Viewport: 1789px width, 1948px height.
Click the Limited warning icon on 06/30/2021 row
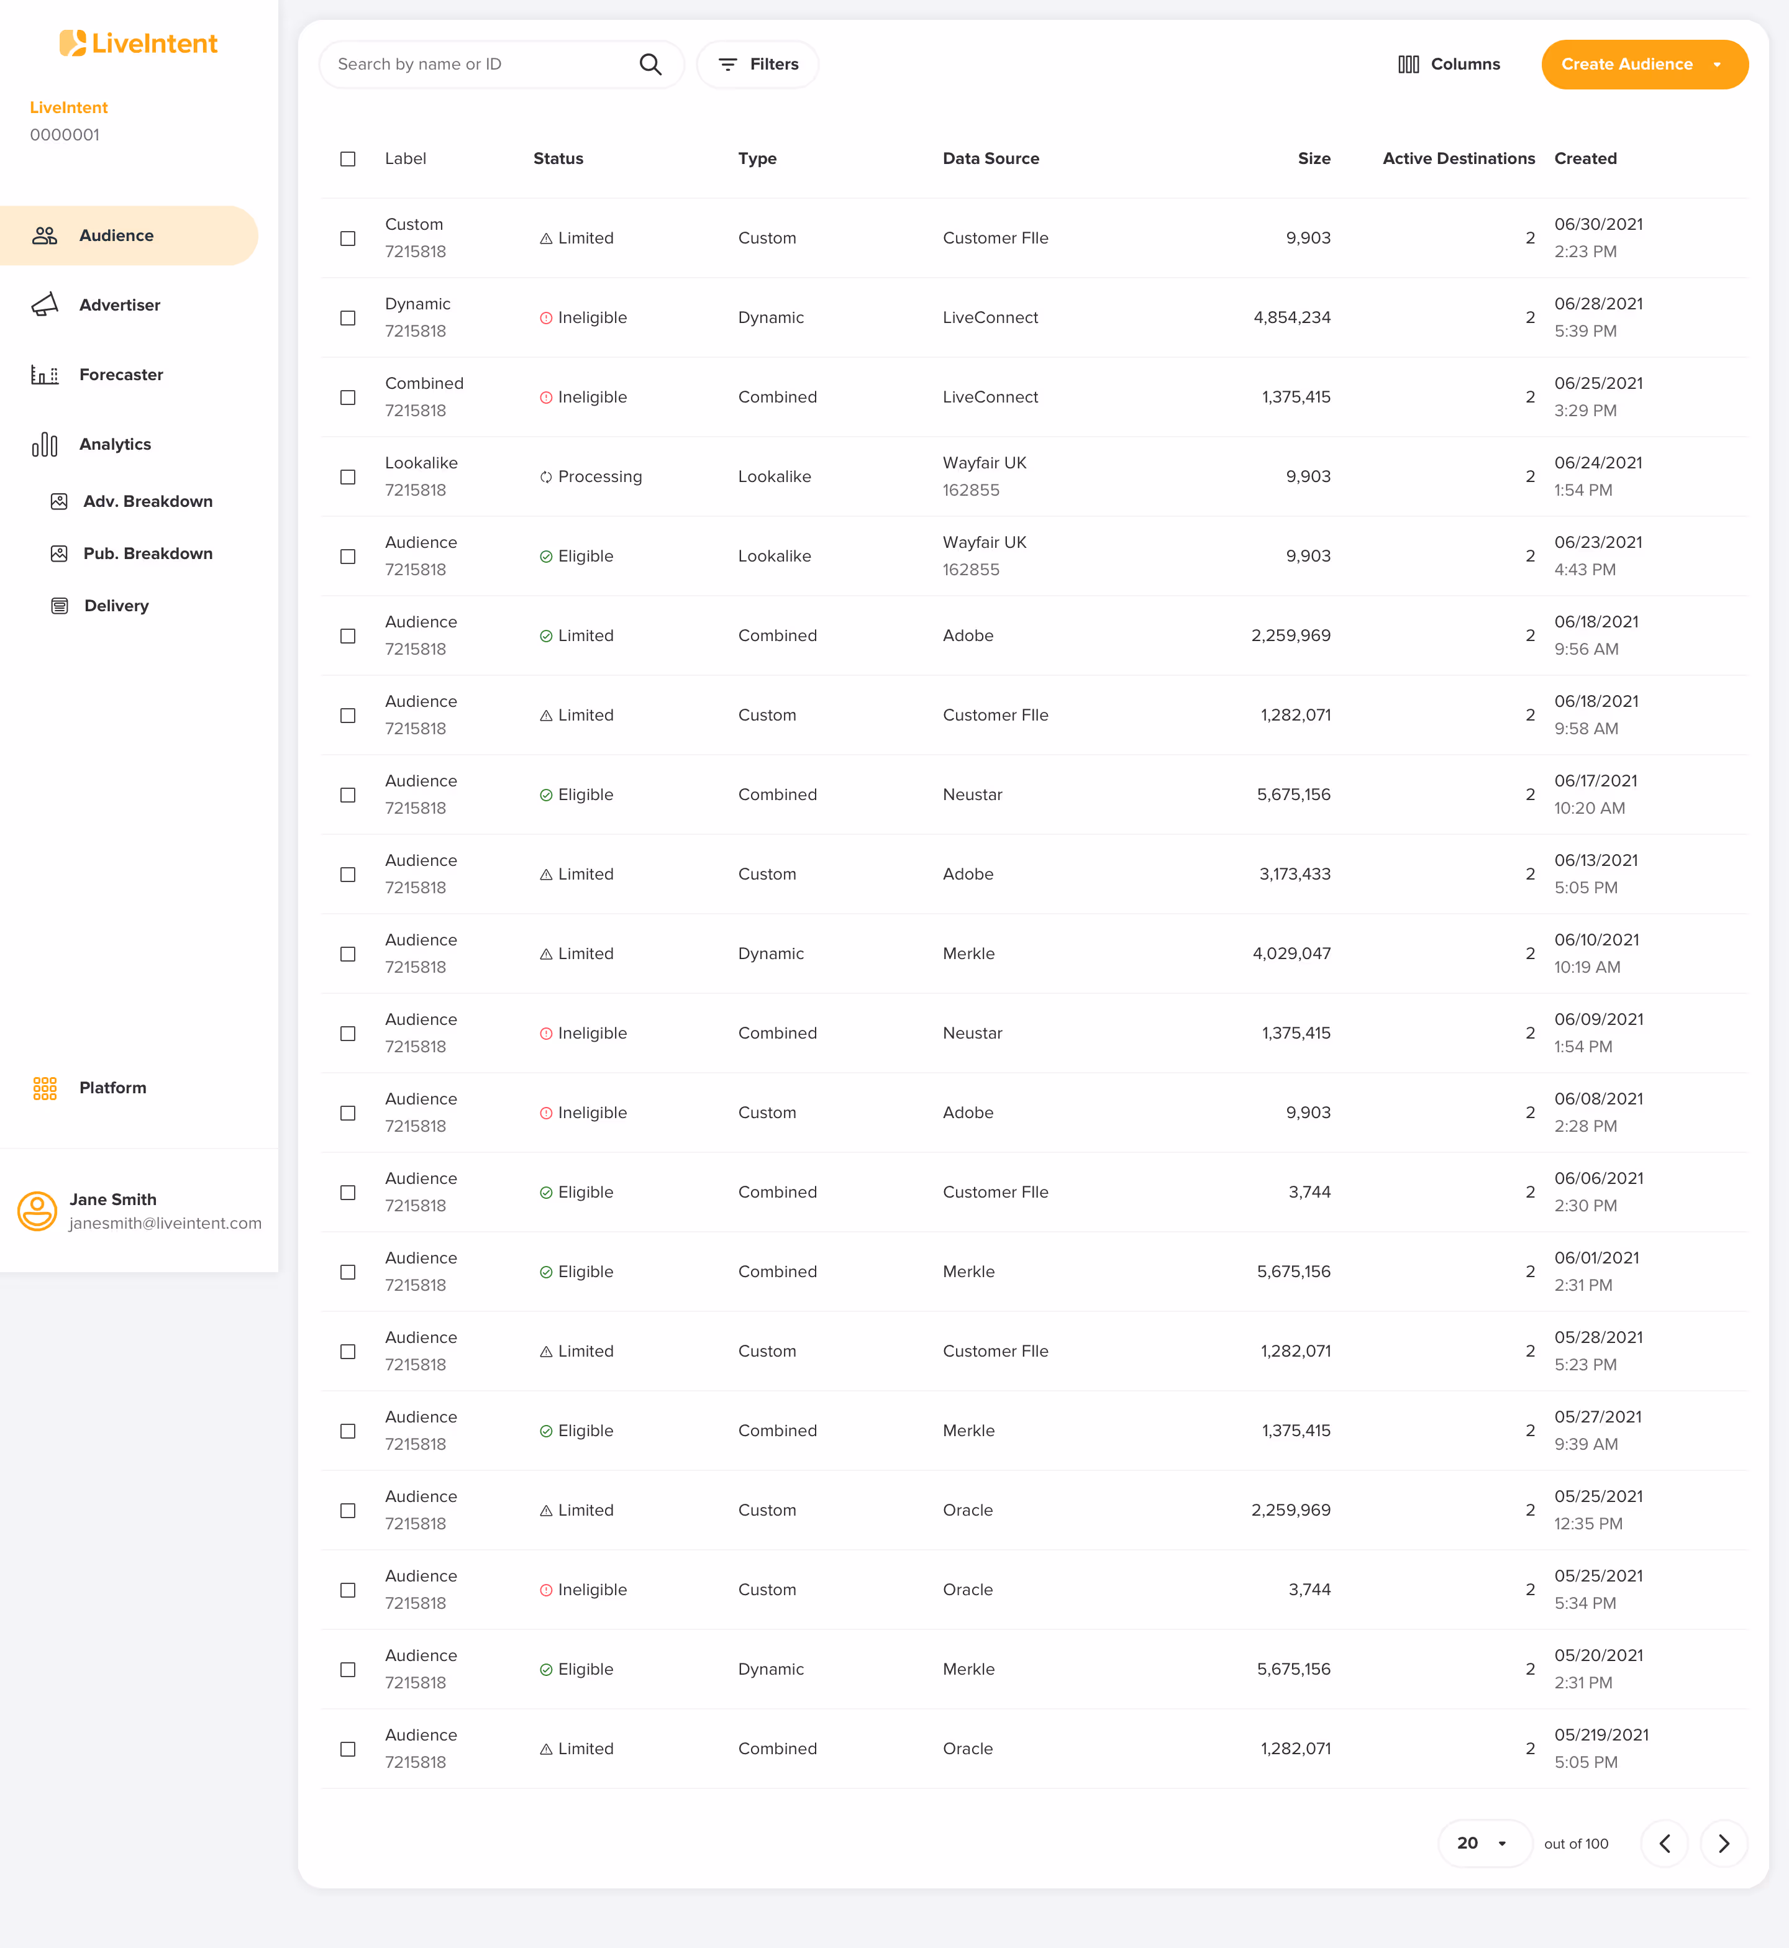coord(546,238)
